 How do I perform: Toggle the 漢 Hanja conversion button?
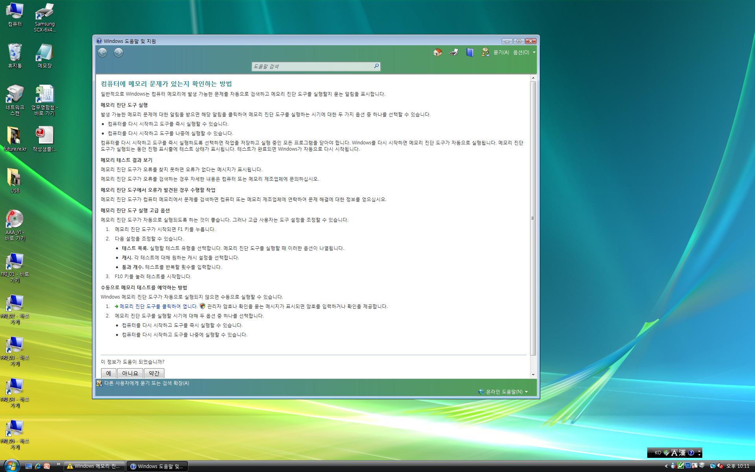[x=682, y=453]
